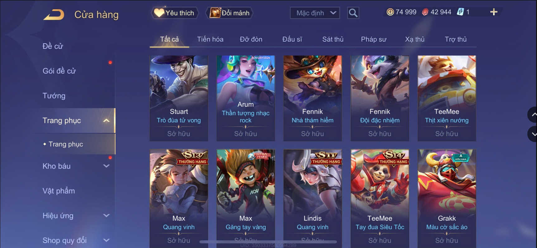
Task: Switch to the Pháp sư tab
Action: (373, 39)
